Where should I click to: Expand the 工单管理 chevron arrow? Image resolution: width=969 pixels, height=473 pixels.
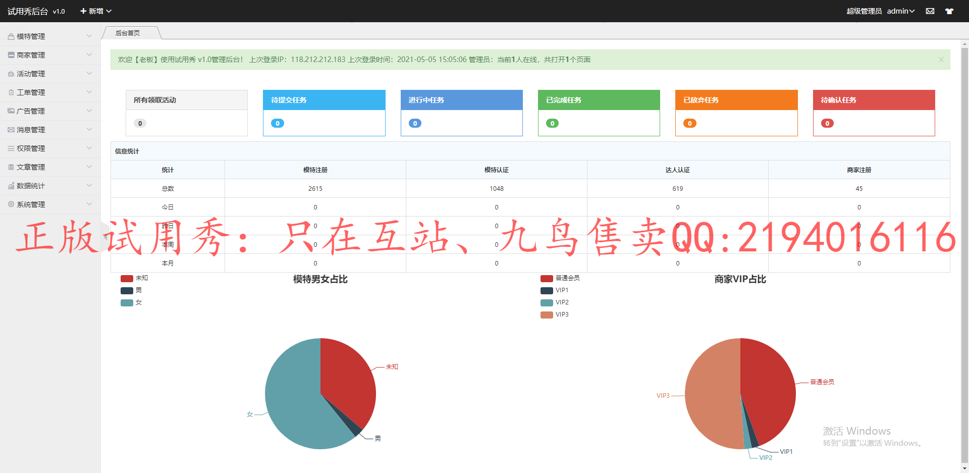pos(89,92)
